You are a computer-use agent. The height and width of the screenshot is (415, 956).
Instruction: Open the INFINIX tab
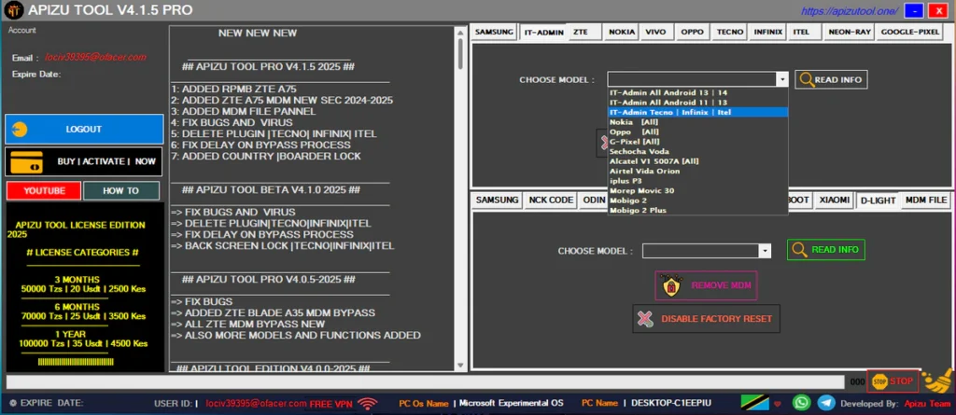[768, 32]
